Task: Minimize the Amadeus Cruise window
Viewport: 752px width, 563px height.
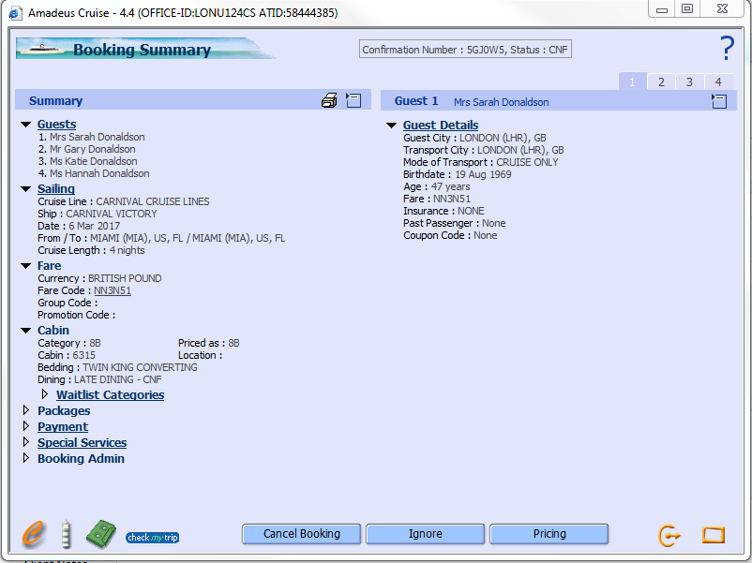Action: 662,9
